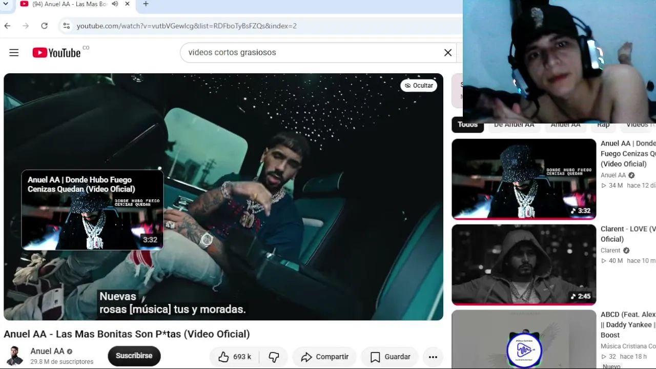The width and height of the screenshot is (656, 369).
Task: Click the subtitle line 'rosas [música] tus y moradas.'
Action: [x=173, y=310]
